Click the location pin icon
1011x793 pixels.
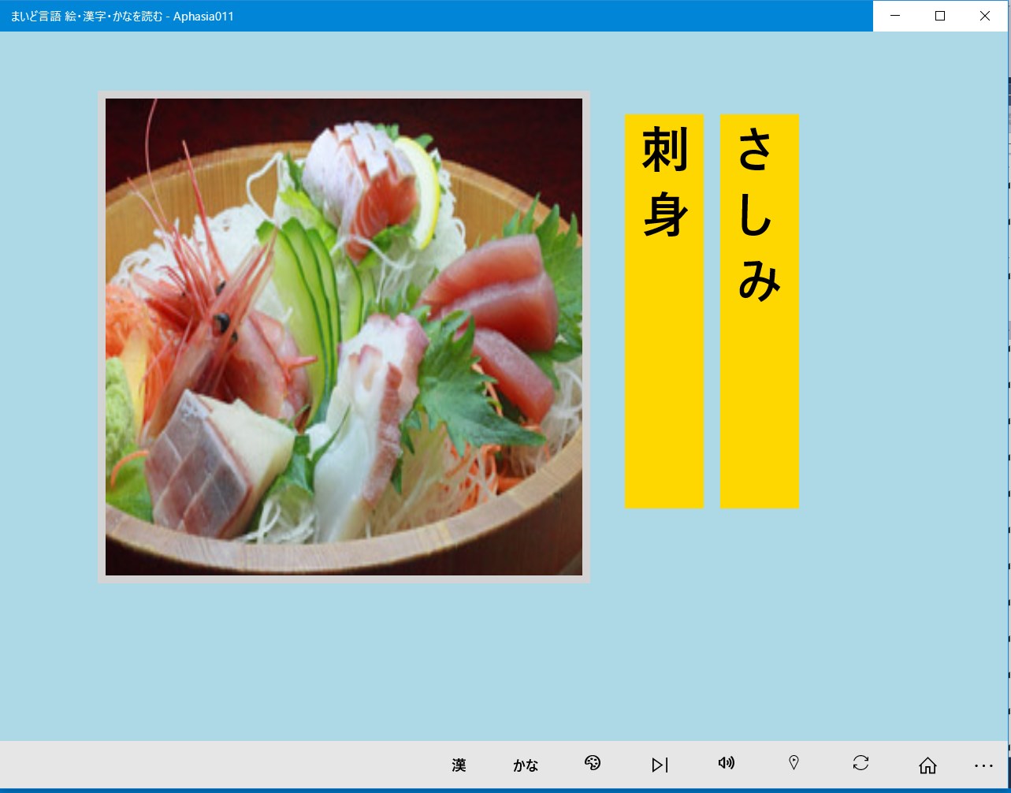pyautogui.click(x=794, y=763)
